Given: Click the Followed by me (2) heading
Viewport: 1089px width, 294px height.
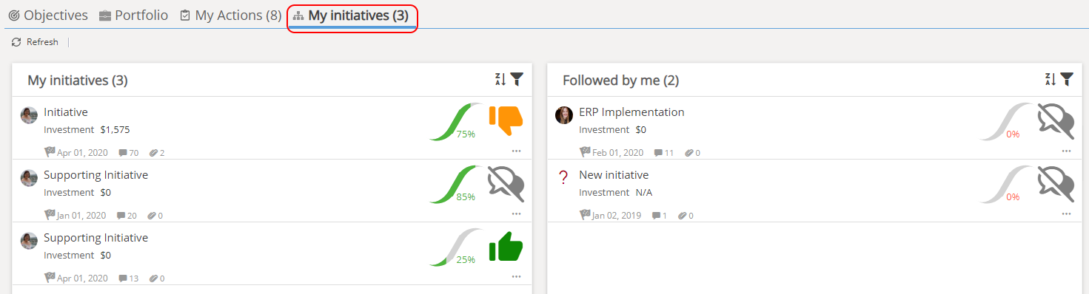Looking at the screenshot, I should pos(620,80).
